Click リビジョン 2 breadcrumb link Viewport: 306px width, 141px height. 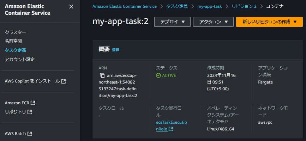tap(244, 6)
